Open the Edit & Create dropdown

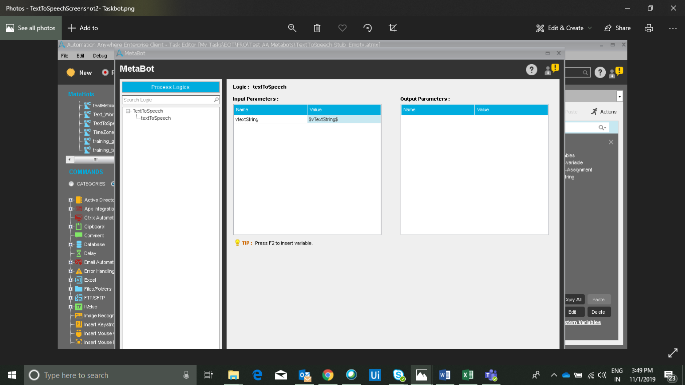(564, 28)
